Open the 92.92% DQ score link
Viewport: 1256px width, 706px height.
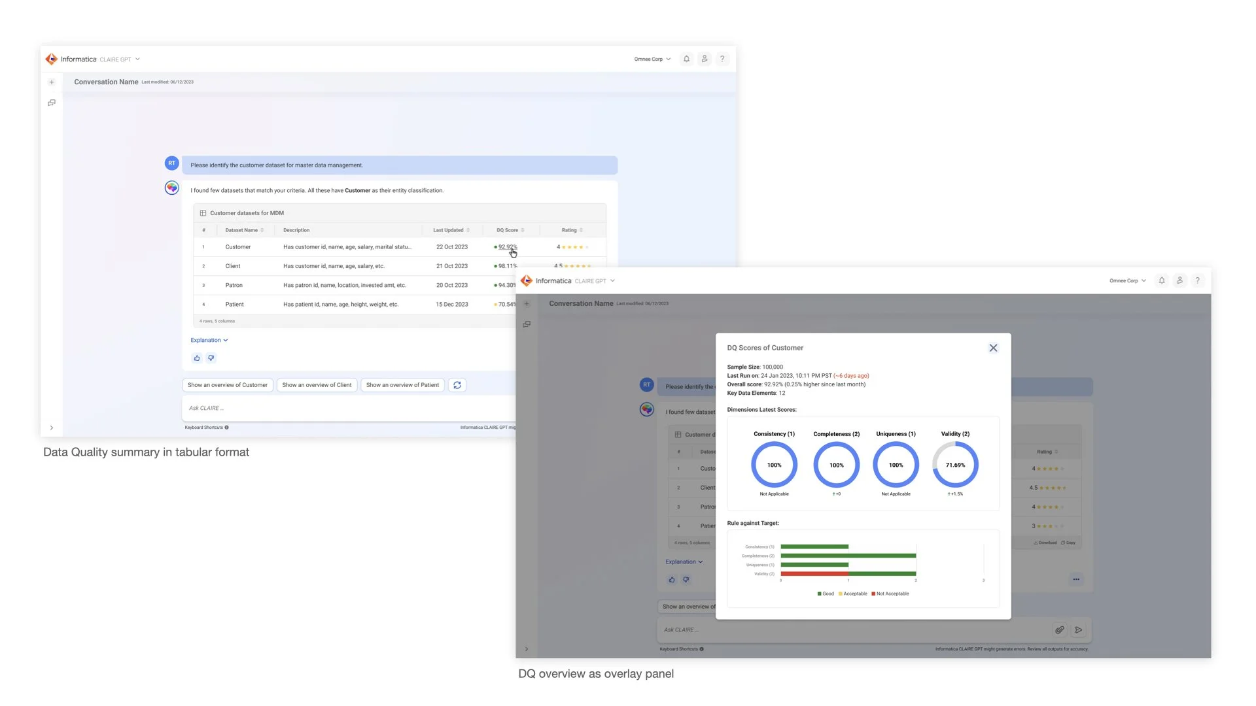(507, 247)
